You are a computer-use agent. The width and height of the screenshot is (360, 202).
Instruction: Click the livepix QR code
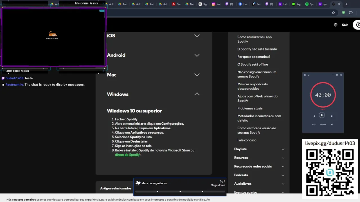[330, 173]
